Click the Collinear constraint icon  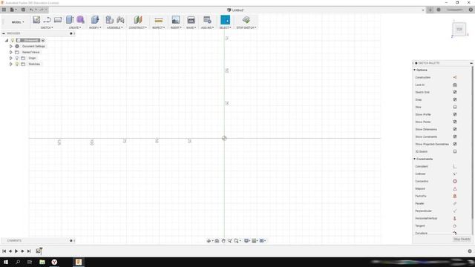[455, 174]
